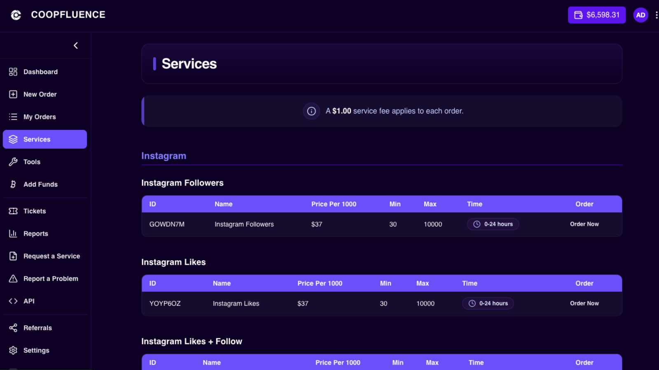Click Order Now for Instagram Followers

(x=584, y=224)
